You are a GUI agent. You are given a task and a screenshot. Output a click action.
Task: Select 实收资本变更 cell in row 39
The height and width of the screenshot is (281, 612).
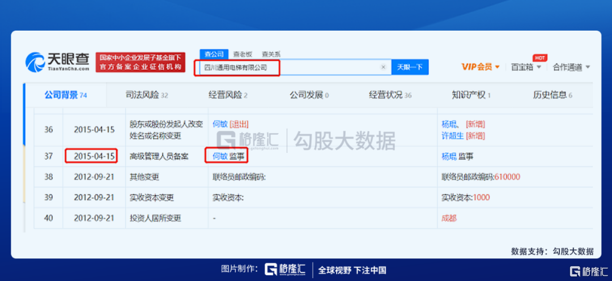pyautogui.click(x=152, y=198)
